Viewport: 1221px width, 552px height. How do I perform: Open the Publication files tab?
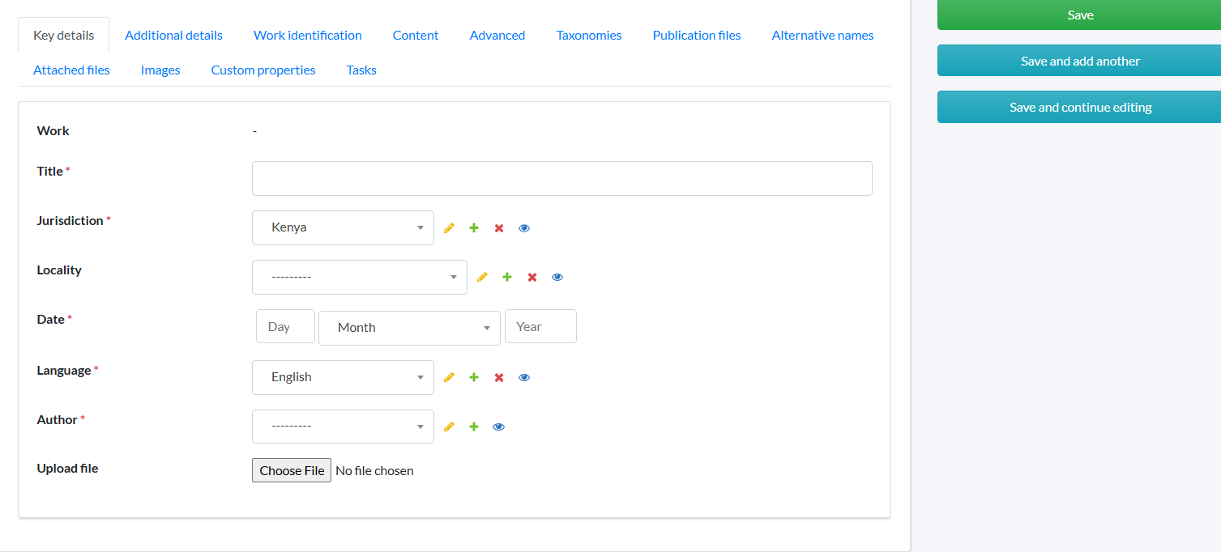pos(697,36)
